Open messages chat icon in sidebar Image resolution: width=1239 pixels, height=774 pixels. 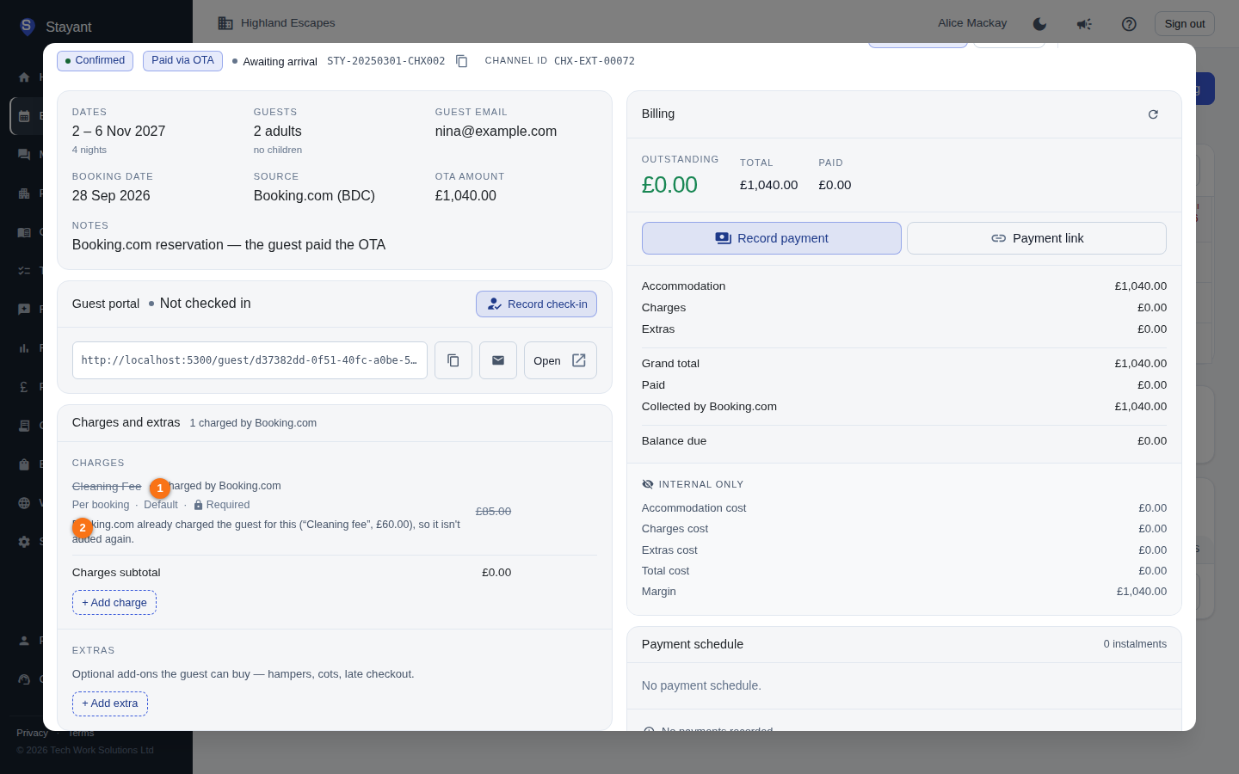pyautogui.click(x=24, y=155)
